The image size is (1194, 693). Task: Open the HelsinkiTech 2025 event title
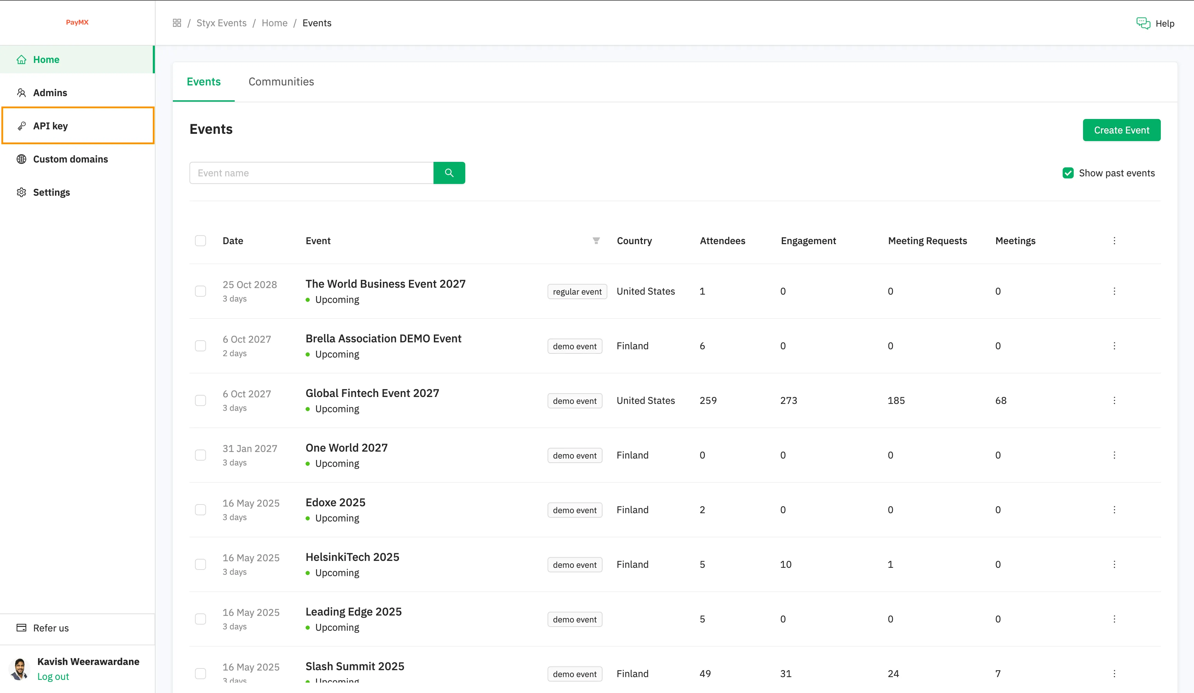tap(352, 557)
